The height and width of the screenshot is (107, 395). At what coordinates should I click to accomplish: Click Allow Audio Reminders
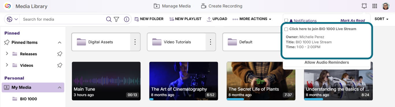327,62
